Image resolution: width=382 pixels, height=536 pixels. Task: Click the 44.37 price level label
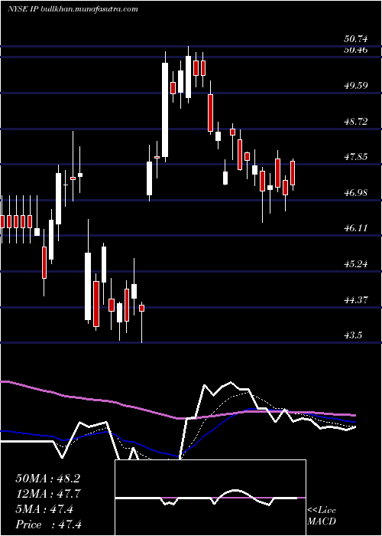(x=355, y=300)
